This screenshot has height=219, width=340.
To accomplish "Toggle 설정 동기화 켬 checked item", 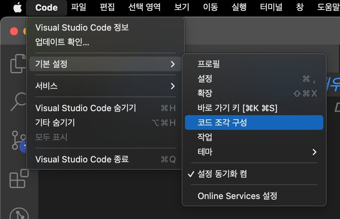I will (254, 174).
